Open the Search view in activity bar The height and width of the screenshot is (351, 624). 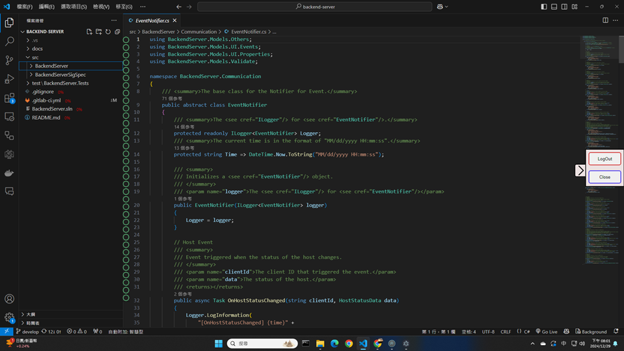tap(9, 41)
